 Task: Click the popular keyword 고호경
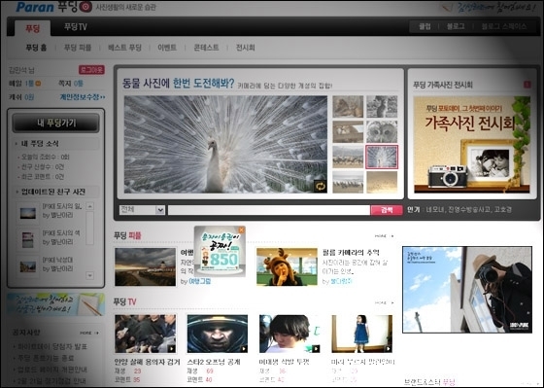[x=503, y=209]
